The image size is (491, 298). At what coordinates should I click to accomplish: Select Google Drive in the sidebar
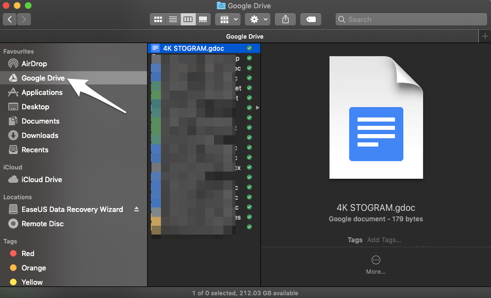coord(74,78)
